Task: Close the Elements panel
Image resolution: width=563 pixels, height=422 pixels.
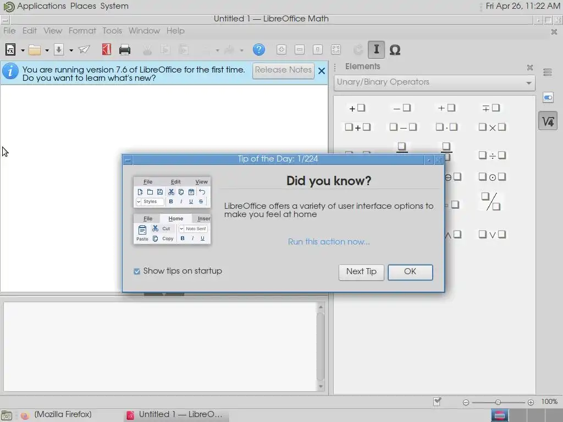Action: click(530, 68)
